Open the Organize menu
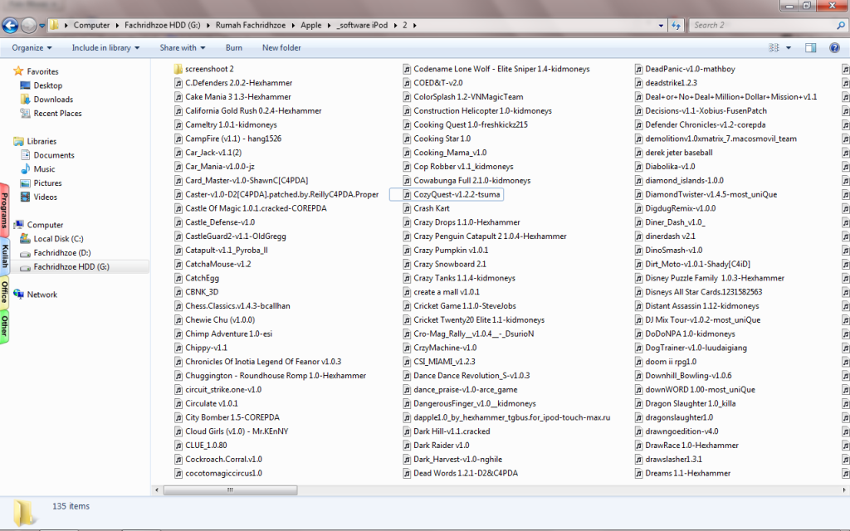This screenshot has height=531, width=850. [32, 47]
